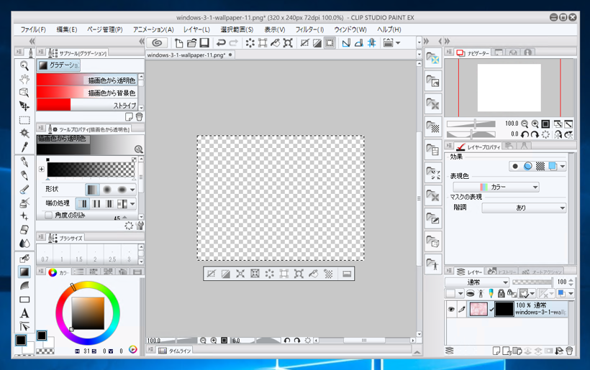Enable the 角度の刻み checkbox
Viewport: 590px width, 370px height.
point(48,216)
